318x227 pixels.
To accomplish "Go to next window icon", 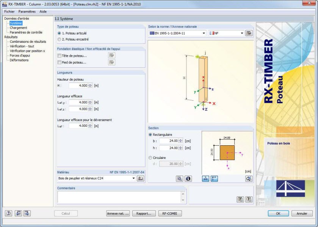I will tap(27, 213).
